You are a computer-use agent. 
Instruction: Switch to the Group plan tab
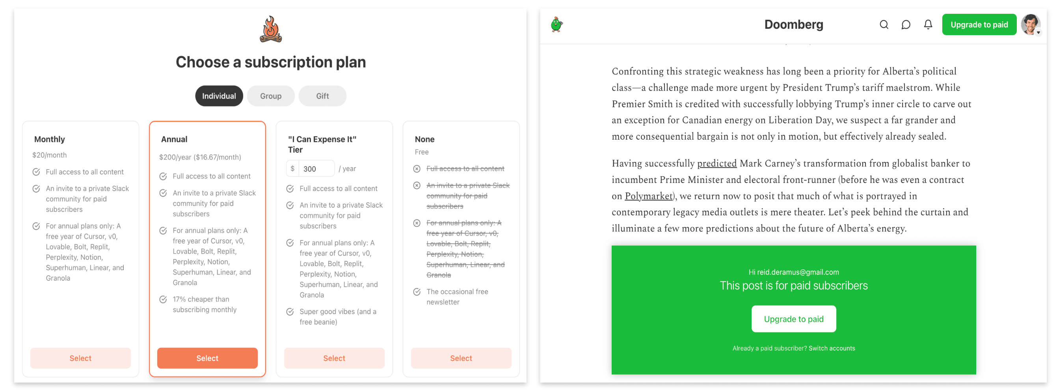[x=270, y=96]
